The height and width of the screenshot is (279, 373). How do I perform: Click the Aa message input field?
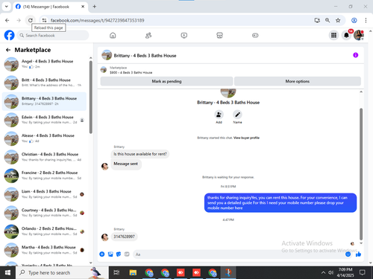point(239,254)
